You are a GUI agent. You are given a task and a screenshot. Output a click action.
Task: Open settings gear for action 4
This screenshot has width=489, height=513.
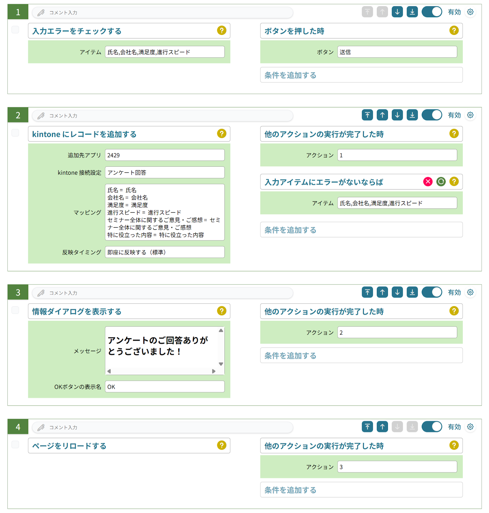coord(470,426)
